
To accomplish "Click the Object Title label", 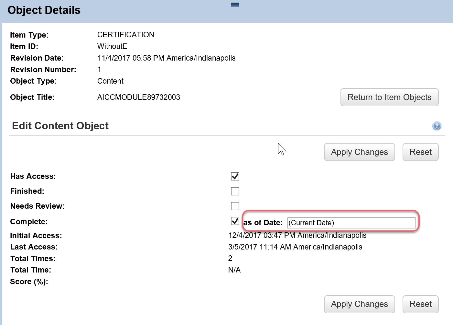I will [32, 97].
